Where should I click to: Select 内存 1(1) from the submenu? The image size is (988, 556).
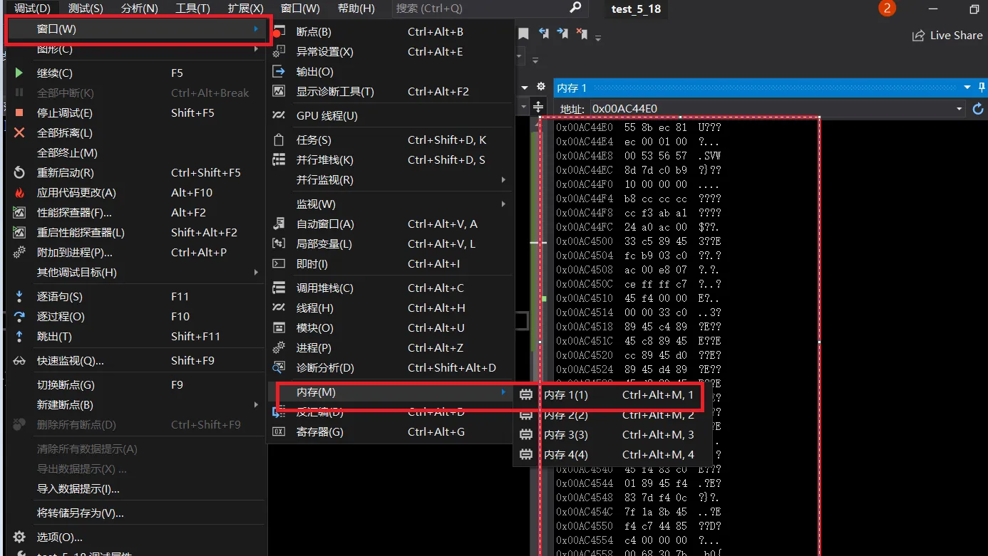click(x=613, y=395)
